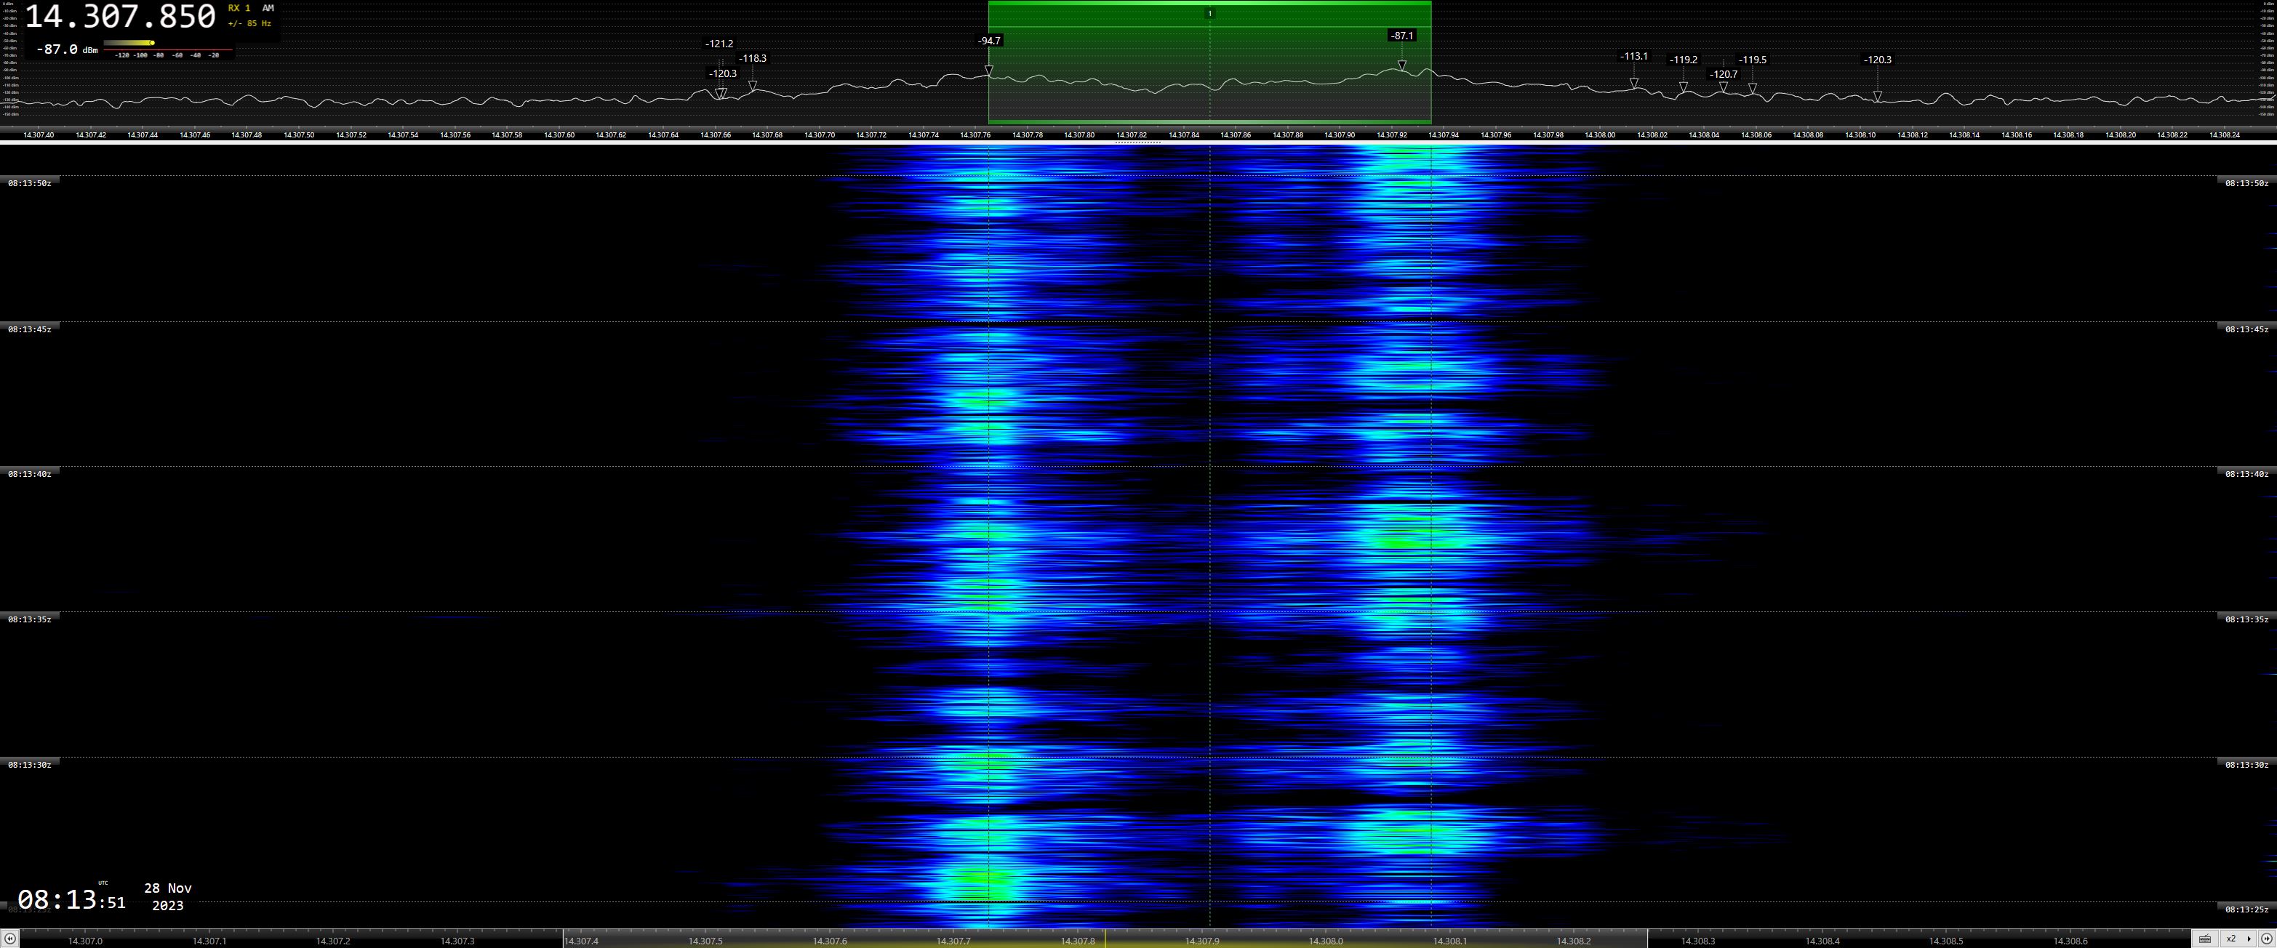The width and height of the screenshot is (2277, 948).
Task: Click the -94.7 peak marker triangle
Action: point(989,69)
